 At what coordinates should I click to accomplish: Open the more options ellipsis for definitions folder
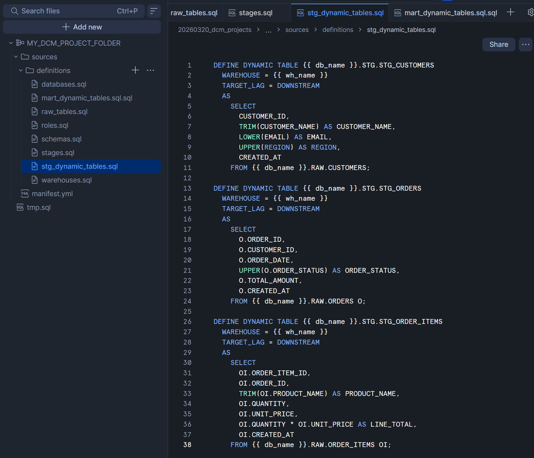coord(151,70)
